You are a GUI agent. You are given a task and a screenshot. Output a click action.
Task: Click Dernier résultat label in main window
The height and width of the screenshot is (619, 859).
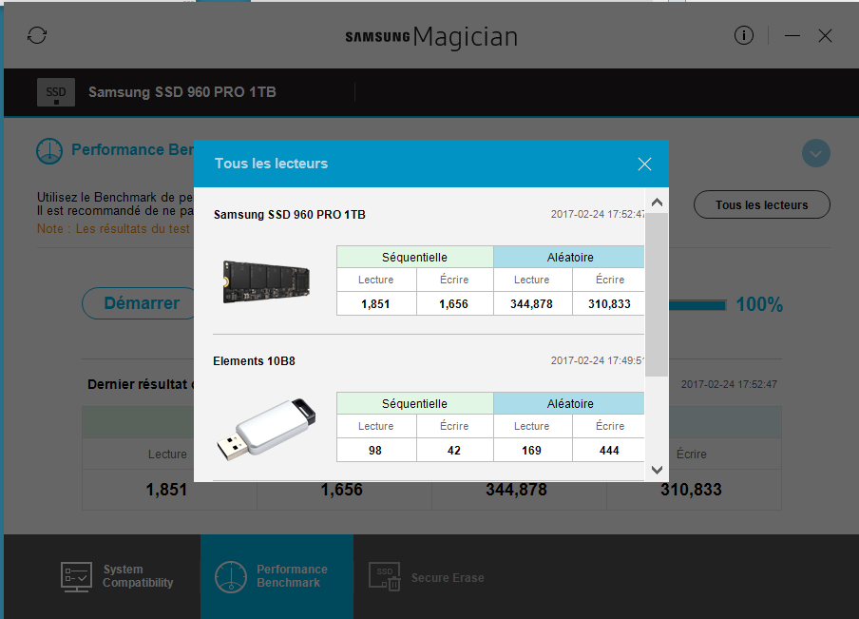[141, 384]
